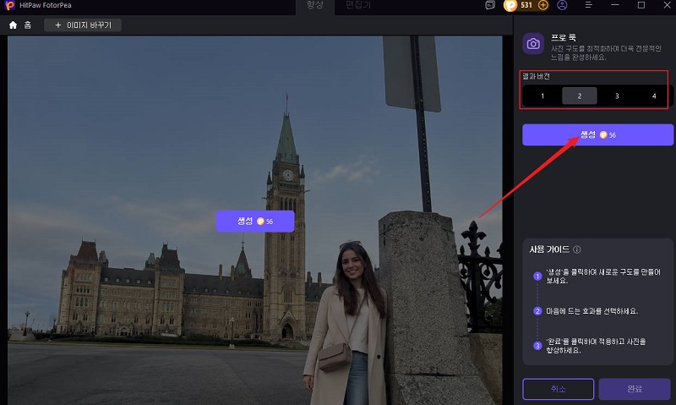Click 생성 button in right panel

tap(597, 135)
